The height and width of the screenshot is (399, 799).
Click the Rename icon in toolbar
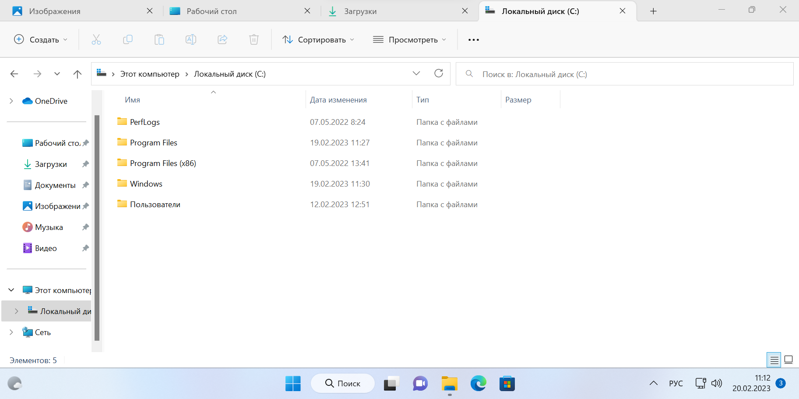tap(191, 40)
